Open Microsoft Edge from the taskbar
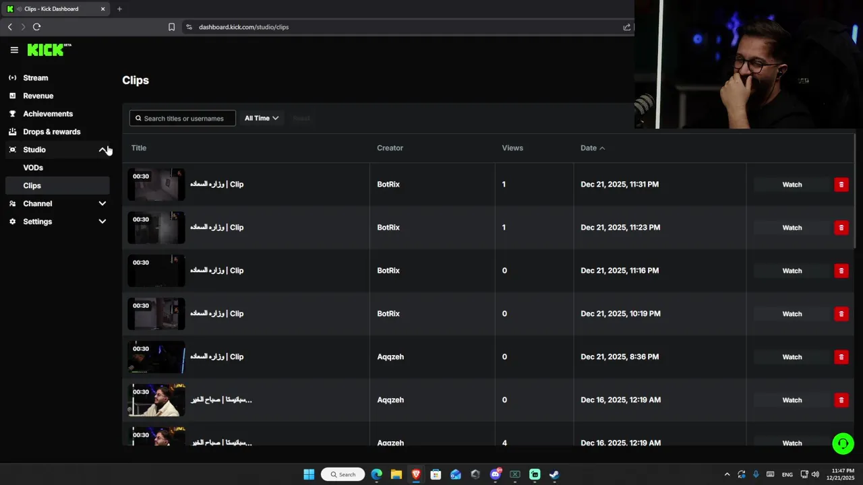The width and height of the screenshot is (863, 485). [376, 474]
